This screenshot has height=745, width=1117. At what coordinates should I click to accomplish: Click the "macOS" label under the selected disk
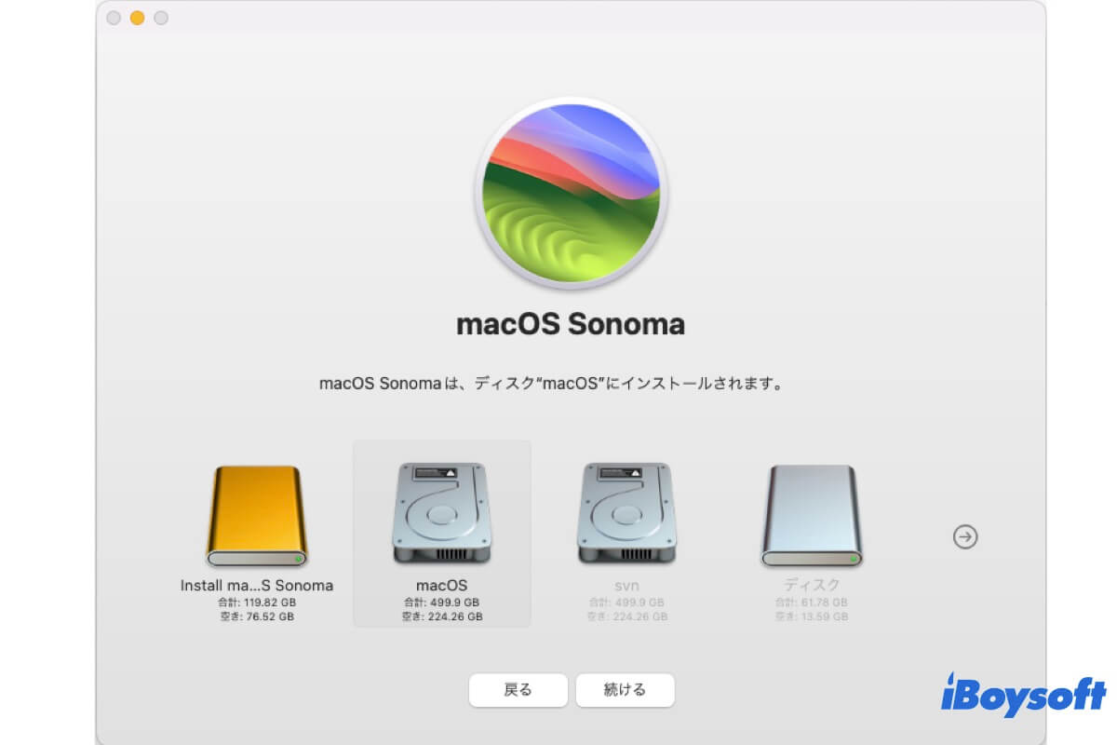(442, 586)
